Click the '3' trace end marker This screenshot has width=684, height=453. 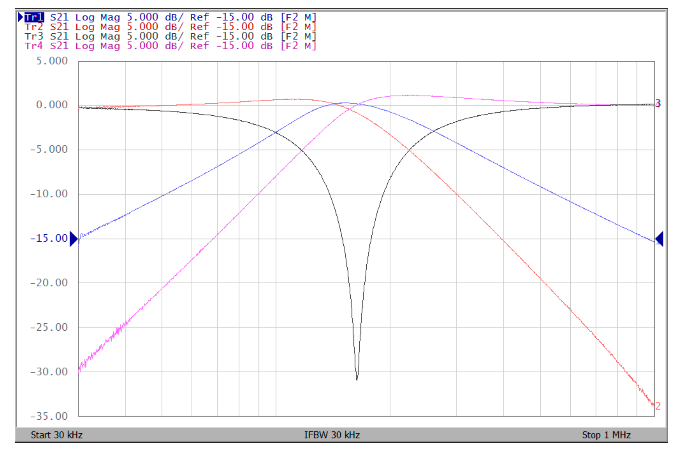pyautogui.click(x=658, y=103)
